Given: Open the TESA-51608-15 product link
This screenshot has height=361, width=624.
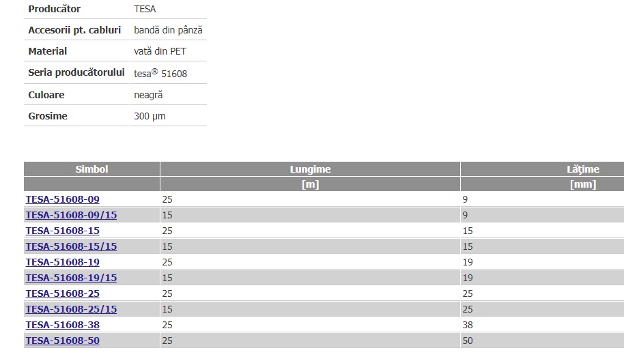Looking at the screenshot, I should pyautogui.click(x=63, y=231).
